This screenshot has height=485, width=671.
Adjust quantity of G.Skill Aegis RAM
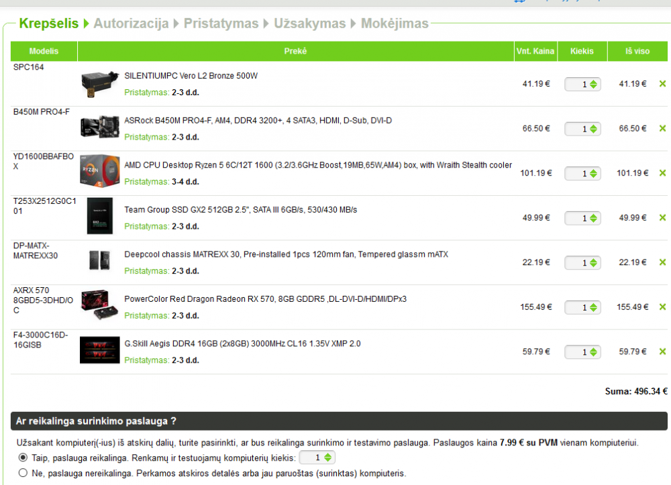(582, 352)
